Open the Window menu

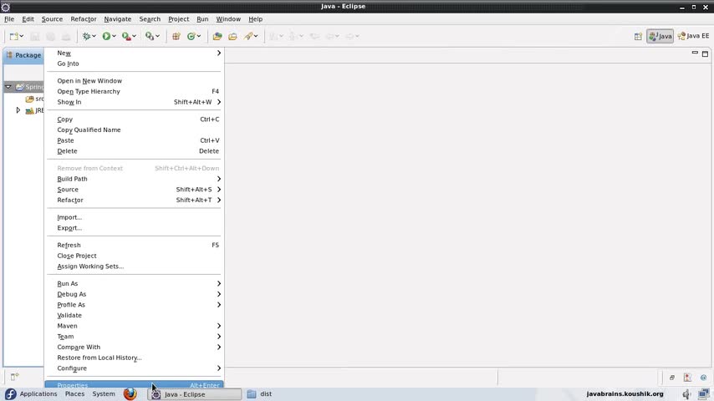click(228, 19)
